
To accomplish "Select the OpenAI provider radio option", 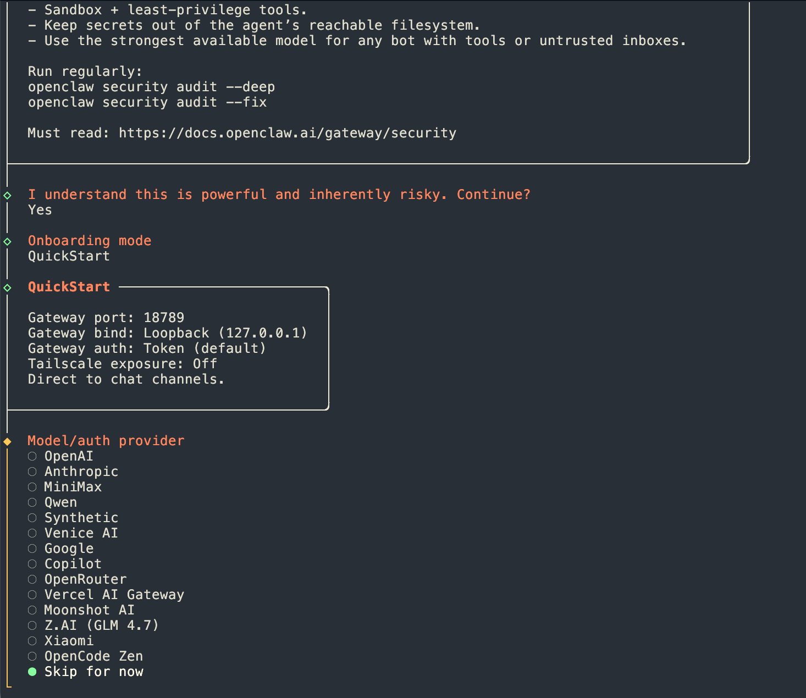I will tap(32, 456).
